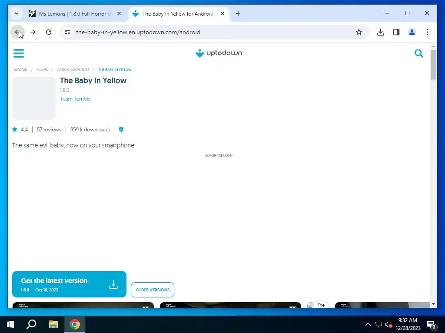The image size is (445, 333).
Task: Open a new browser tab
Action: click(x=238, y=13)
